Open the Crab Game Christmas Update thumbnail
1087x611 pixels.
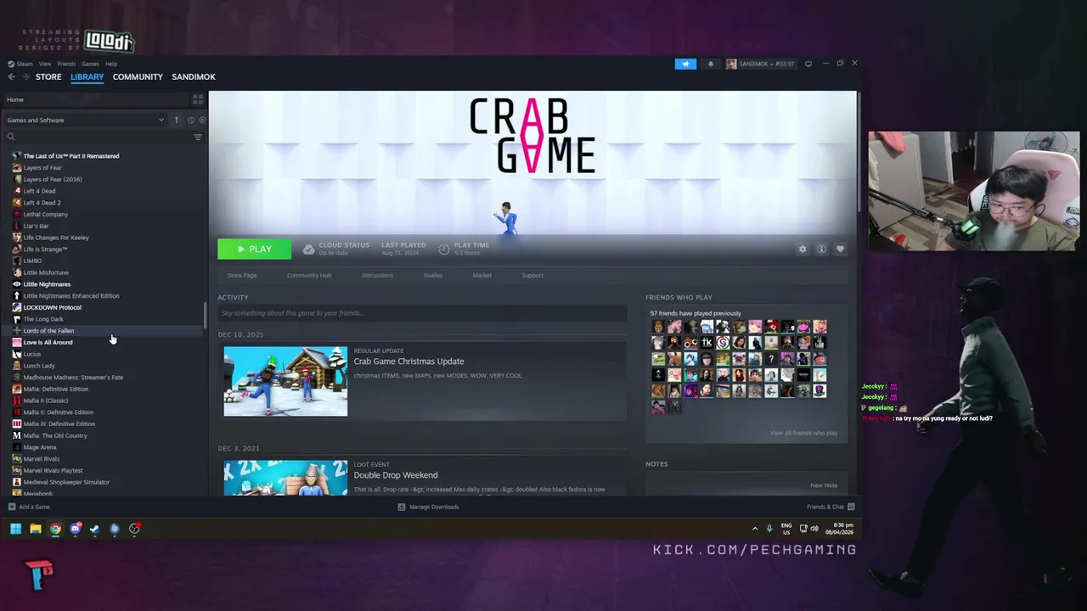pos(285,381)
